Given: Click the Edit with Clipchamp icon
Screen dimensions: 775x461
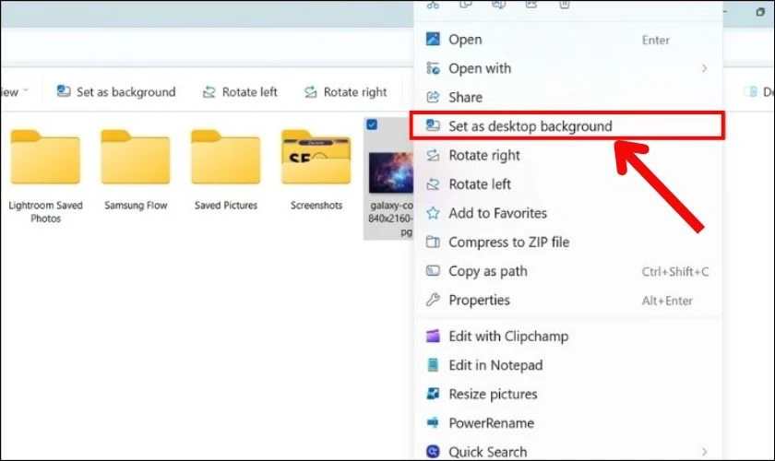Looking at the screenshot, I should coord(432,337).
